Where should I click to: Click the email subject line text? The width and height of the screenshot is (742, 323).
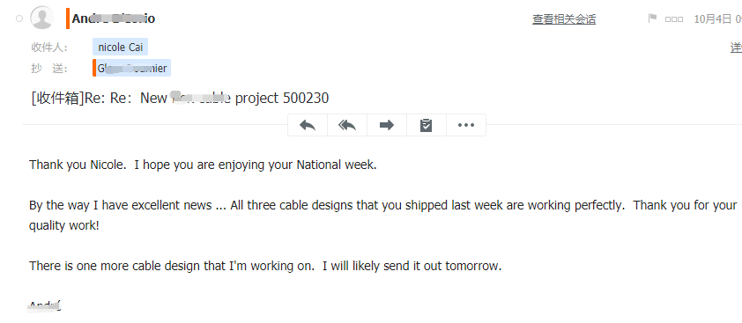click(180, 98)
